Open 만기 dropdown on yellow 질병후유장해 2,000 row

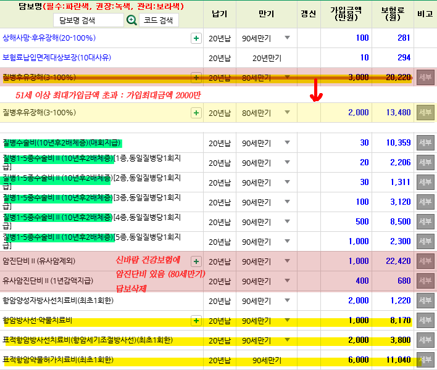288,112
